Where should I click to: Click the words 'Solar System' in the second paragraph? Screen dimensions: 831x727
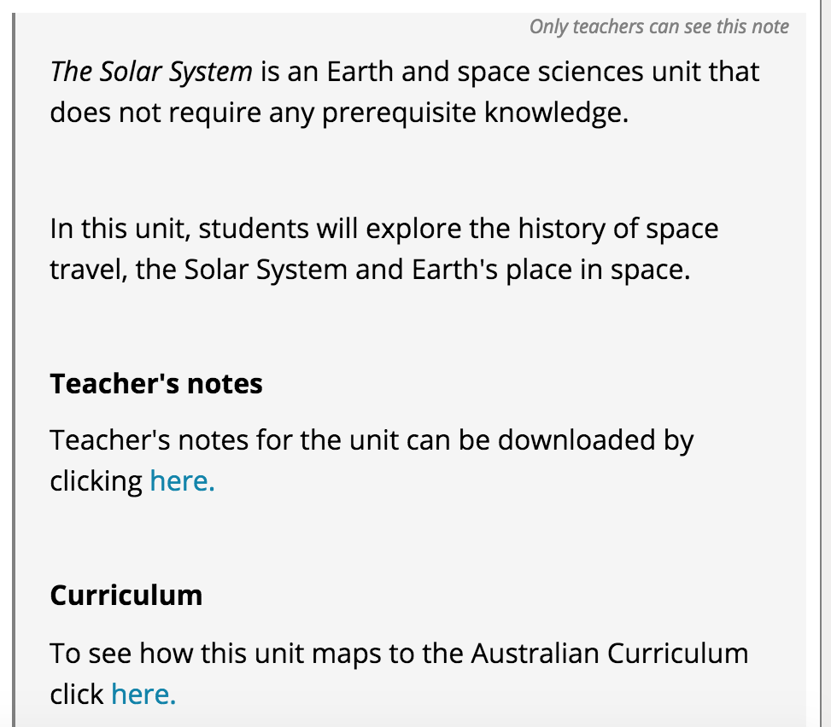point(266,270)
